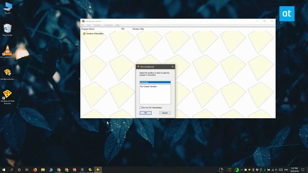Open network status tray icon

tap(273, 170)
